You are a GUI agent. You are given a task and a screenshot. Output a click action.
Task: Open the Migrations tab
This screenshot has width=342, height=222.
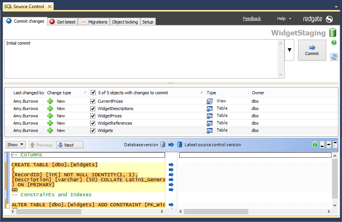click(x=94, y=22)
